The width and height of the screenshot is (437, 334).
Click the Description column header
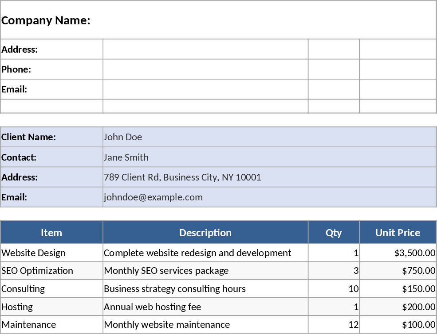pyautogui.click(x=205, y=233)
